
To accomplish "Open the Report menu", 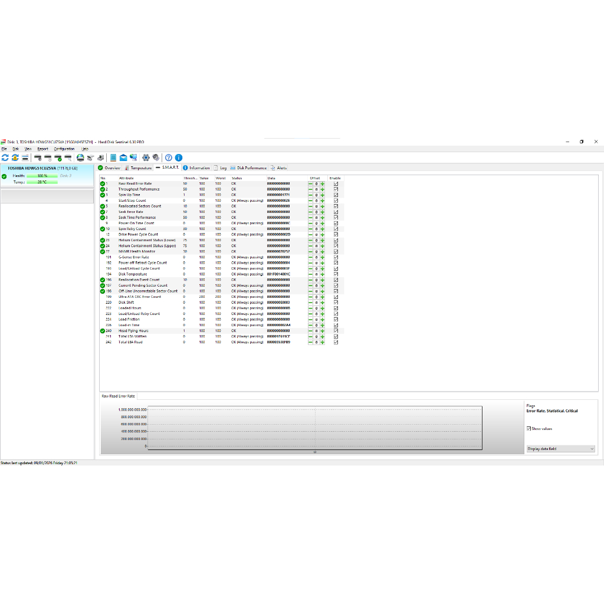I will click(x=42, y=149).
